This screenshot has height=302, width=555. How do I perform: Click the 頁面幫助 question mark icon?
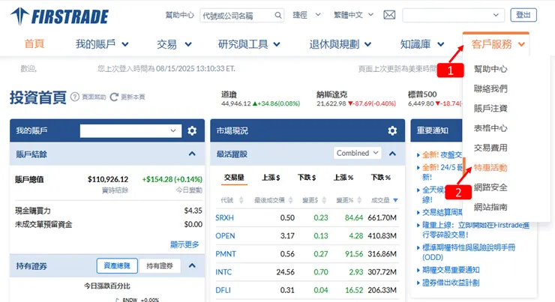tap(75, 97)
